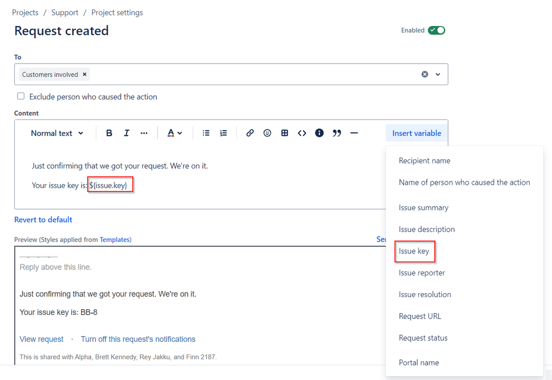The height and width of the screenshot is (380, 552).
Task: Check Exclude person who caused the action
Action: click(20, 96)
